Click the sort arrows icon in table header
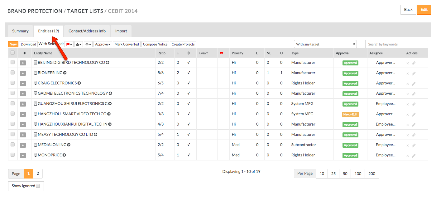Image resolution: width=436 pixels, height=205 pixels. click(x=25, y=53)
